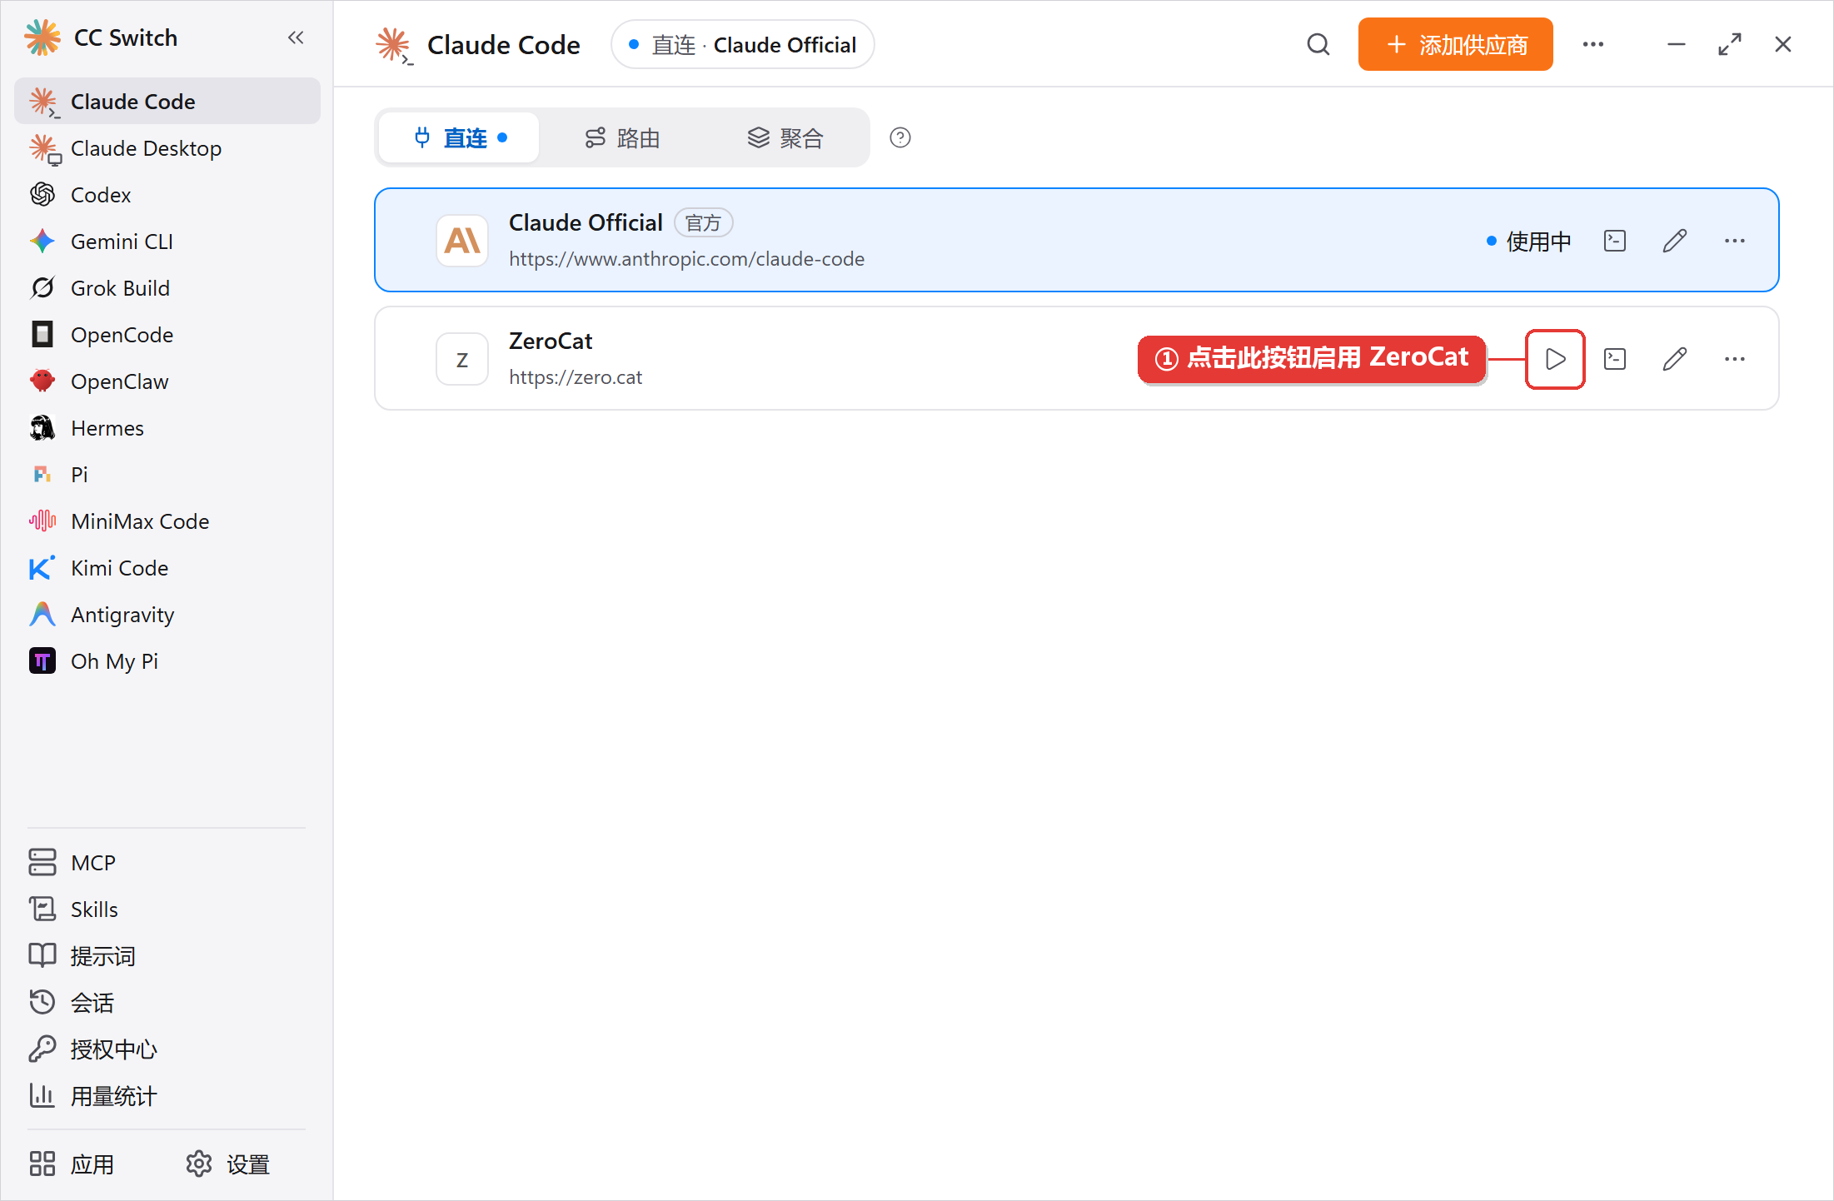Open Pi app entry
The height and width of the screenshot is (1201, 1834).
(x=167, y=475)
